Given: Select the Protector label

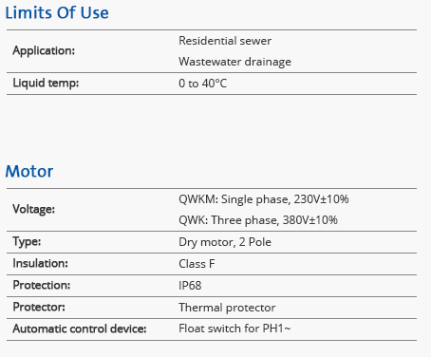Looking at the screenshot, I should [x=39, y=307].
